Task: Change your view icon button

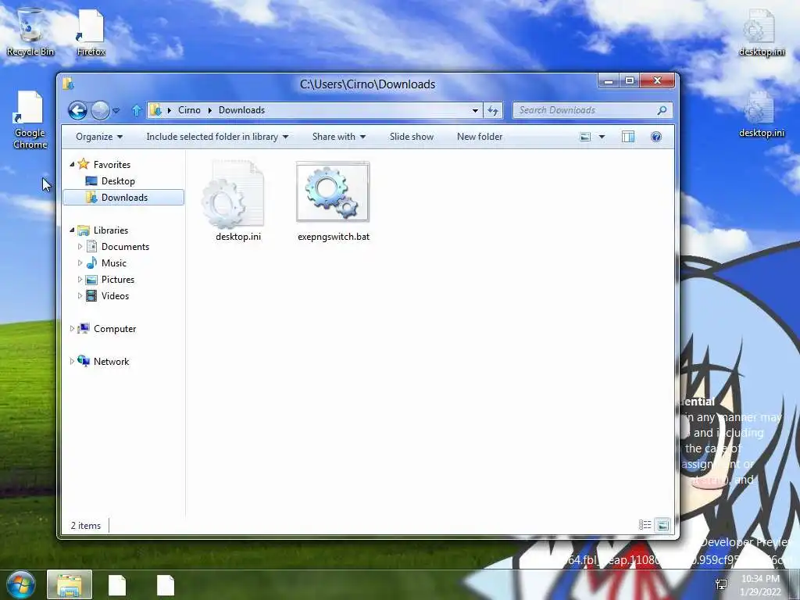Action: point(585,137)
